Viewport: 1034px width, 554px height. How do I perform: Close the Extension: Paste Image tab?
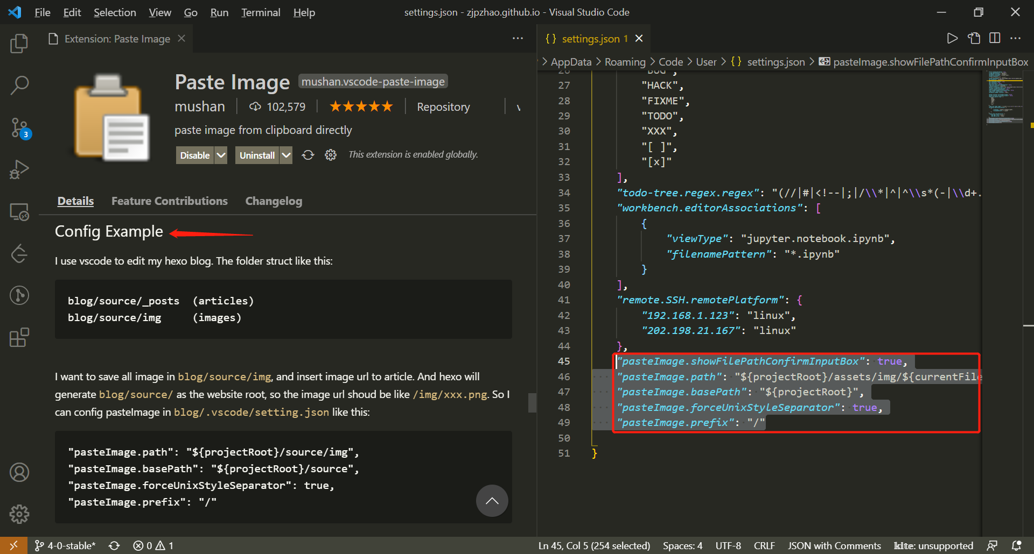[181, 39]
